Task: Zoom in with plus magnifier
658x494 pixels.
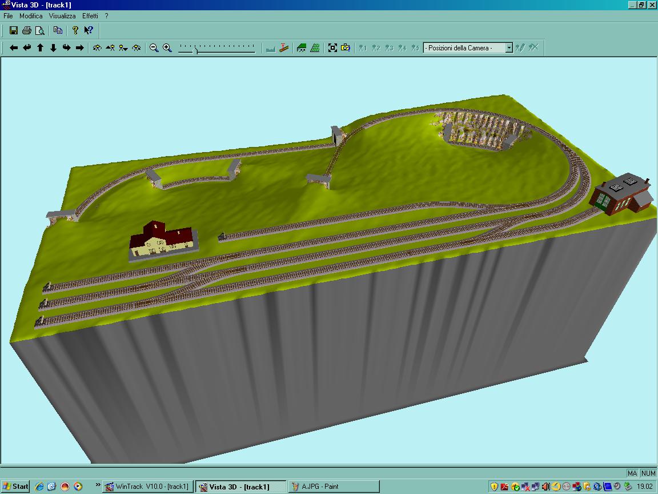Action: tap(167, 48)
